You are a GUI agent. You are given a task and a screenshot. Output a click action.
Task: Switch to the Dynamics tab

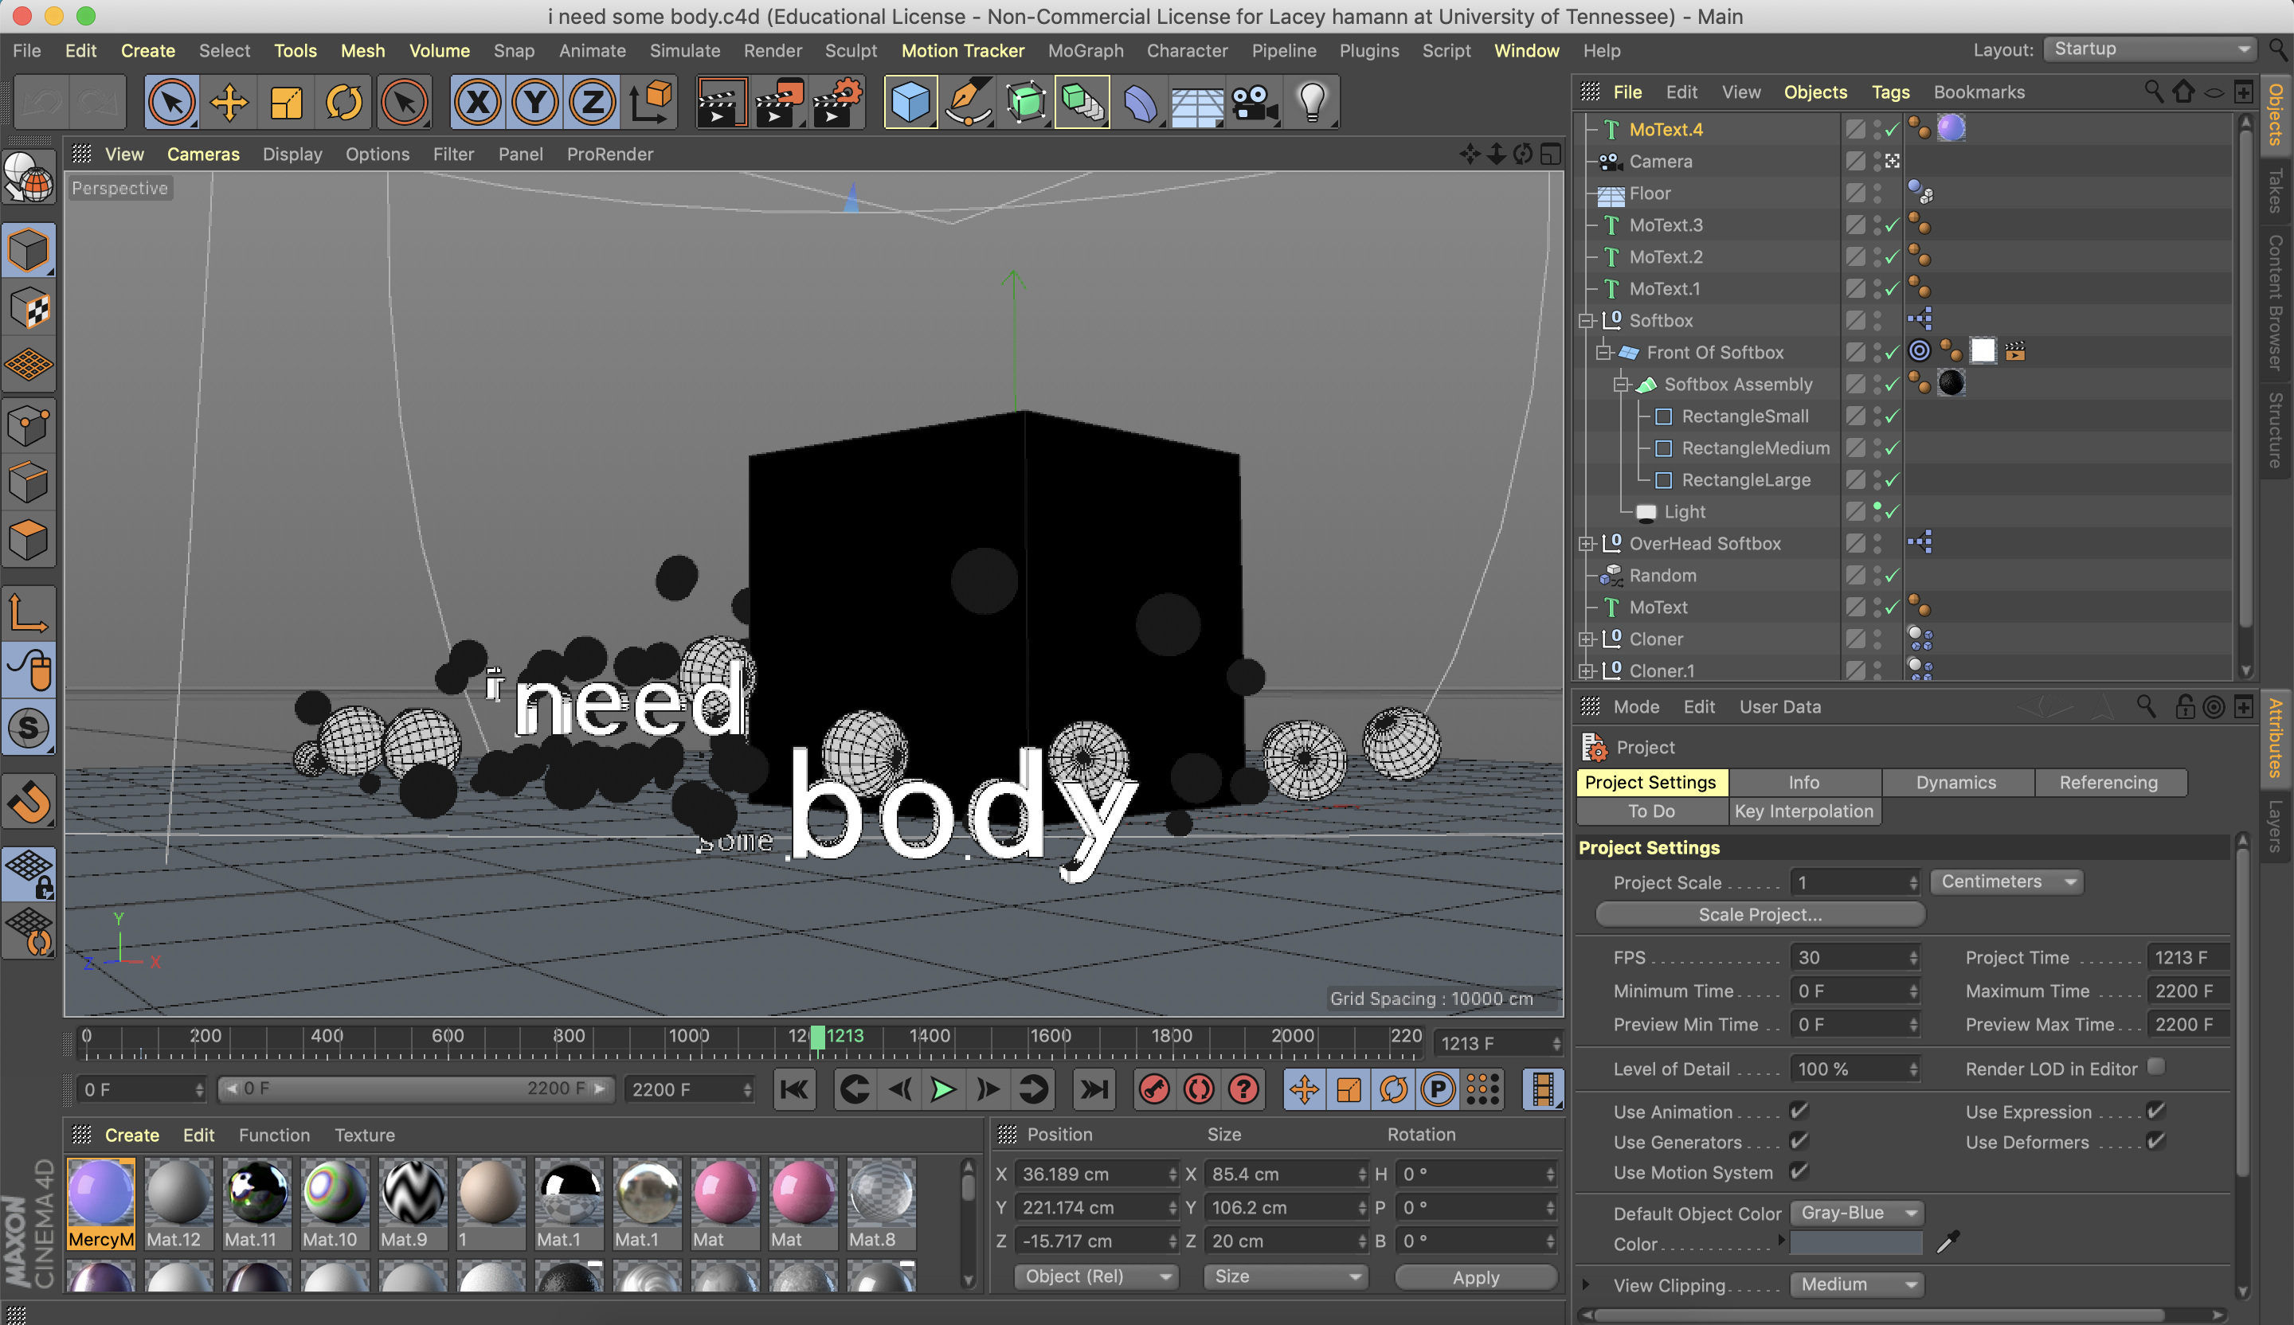(1956, 783)
